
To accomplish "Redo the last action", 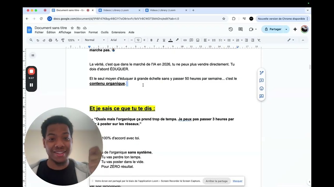I will click(x=44, y=40).
